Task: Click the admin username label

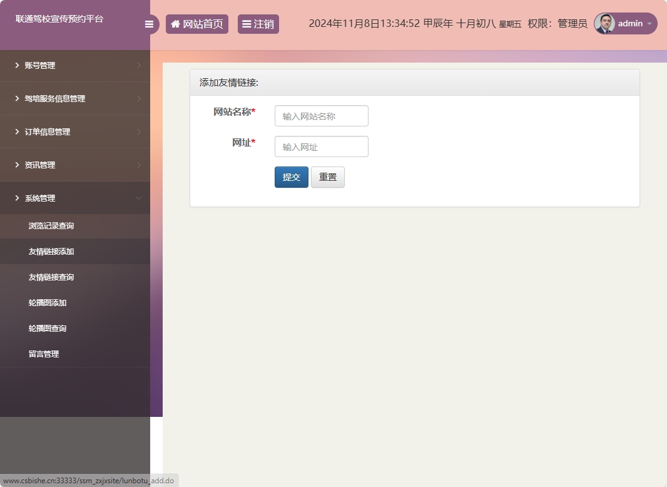Action: click(x=630, y=23)
